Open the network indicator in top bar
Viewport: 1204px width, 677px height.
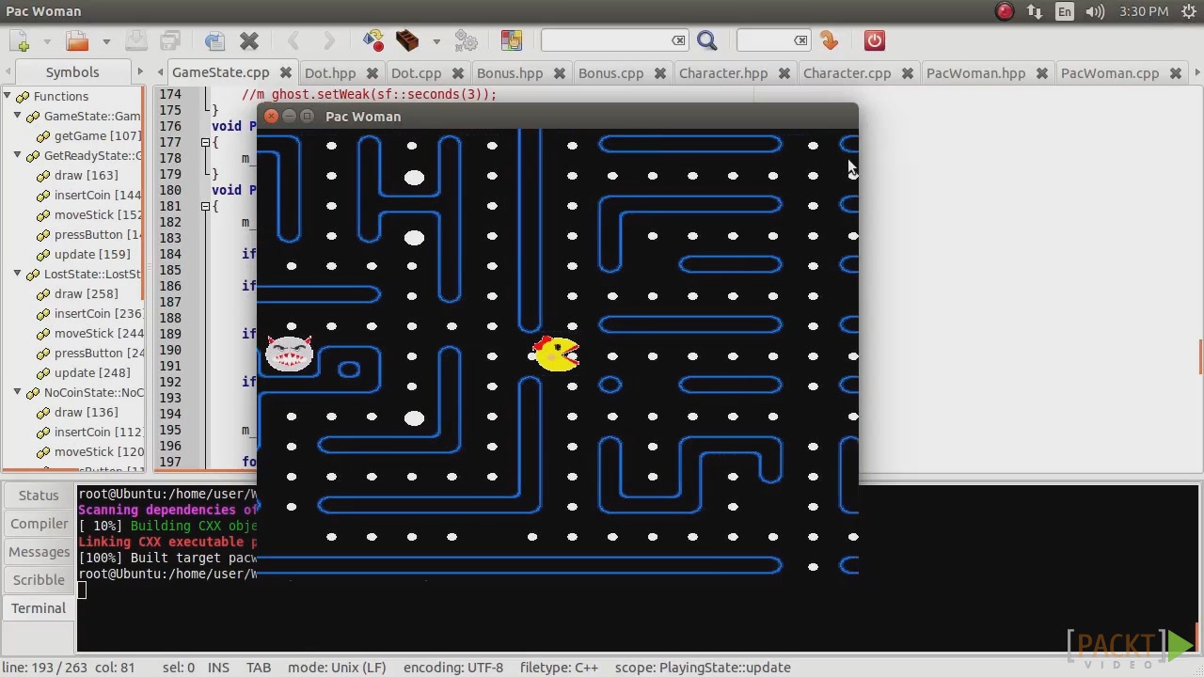pos(1035,11)
